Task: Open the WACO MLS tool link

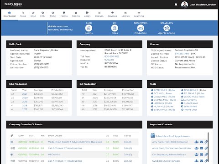Action: (x=189, y=97)
